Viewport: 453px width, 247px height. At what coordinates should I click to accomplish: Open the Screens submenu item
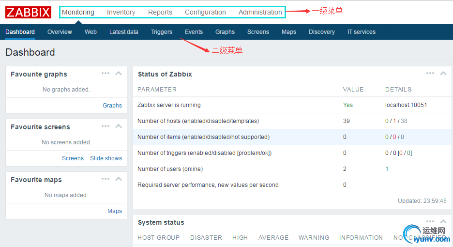point(258,32)
